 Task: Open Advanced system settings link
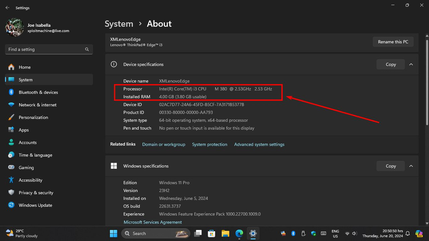[x=259, y=144]
